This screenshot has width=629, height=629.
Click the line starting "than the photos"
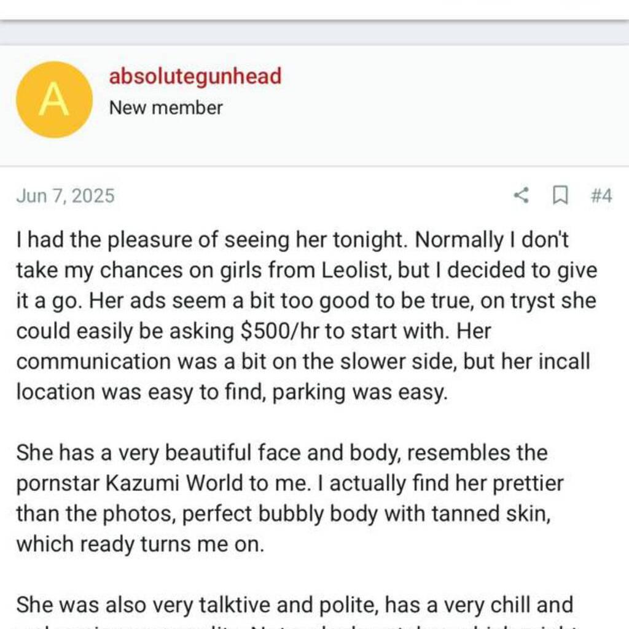tap(283, 513)
